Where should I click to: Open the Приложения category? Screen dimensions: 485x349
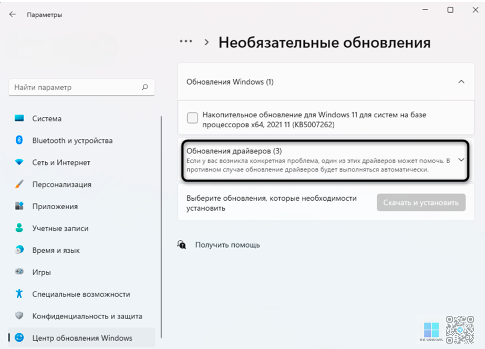pyautogui.click(x=81, y=207)
